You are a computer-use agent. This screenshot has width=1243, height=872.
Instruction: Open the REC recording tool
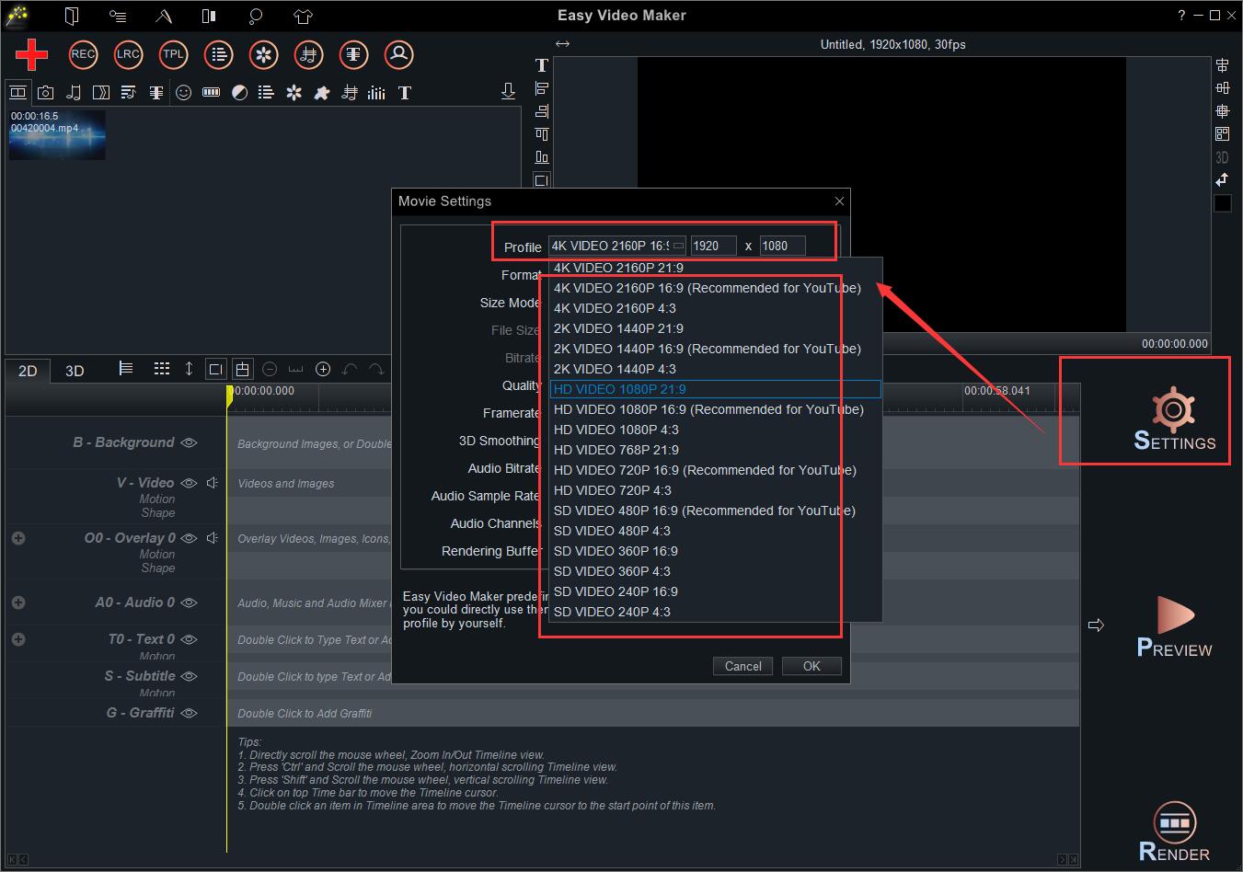(83, 54)
